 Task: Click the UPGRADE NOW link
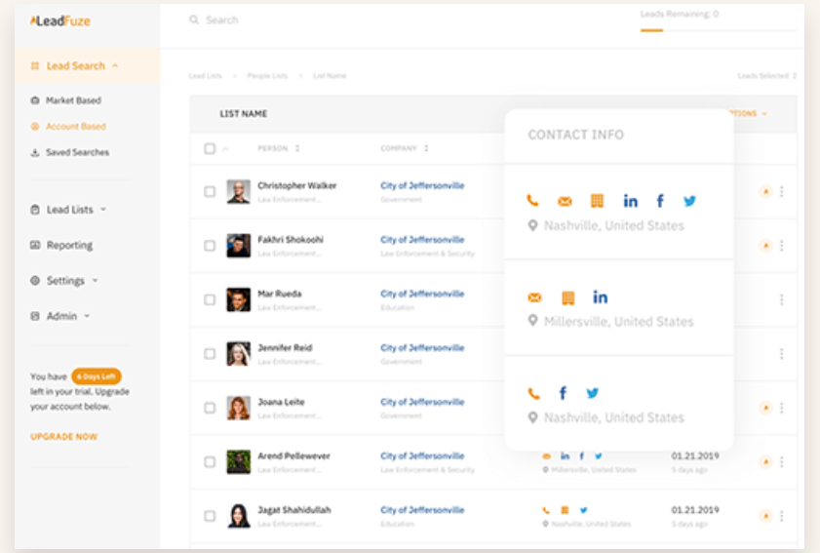click(63, 436)
